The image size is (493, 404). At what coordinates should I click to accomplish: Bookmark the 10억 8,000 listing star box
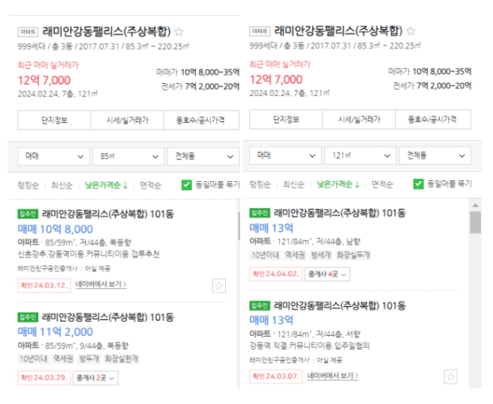219,286
